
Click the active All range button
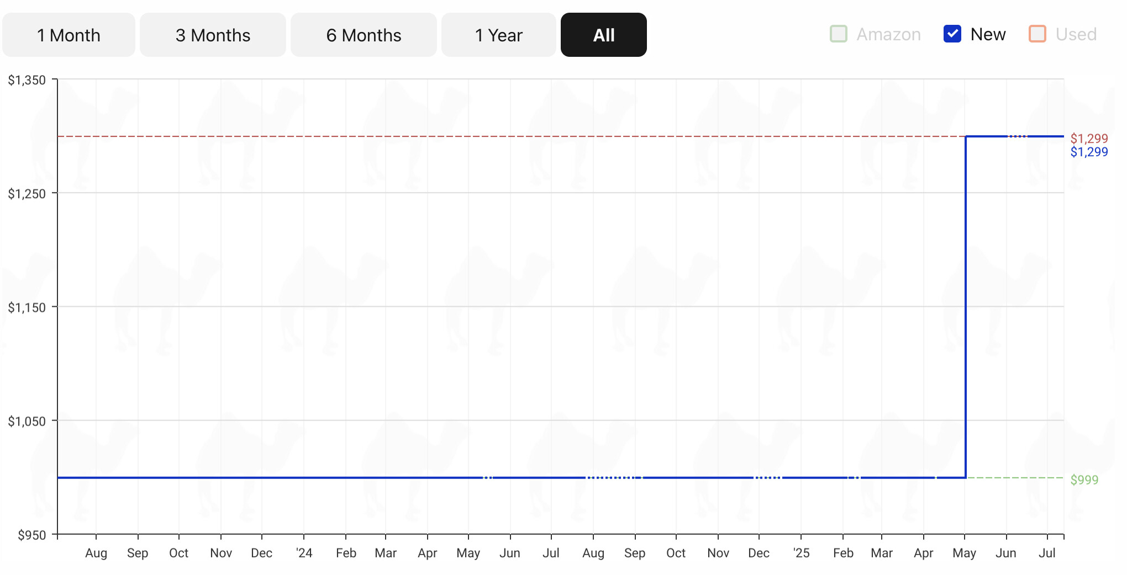(x=603, y=35)
